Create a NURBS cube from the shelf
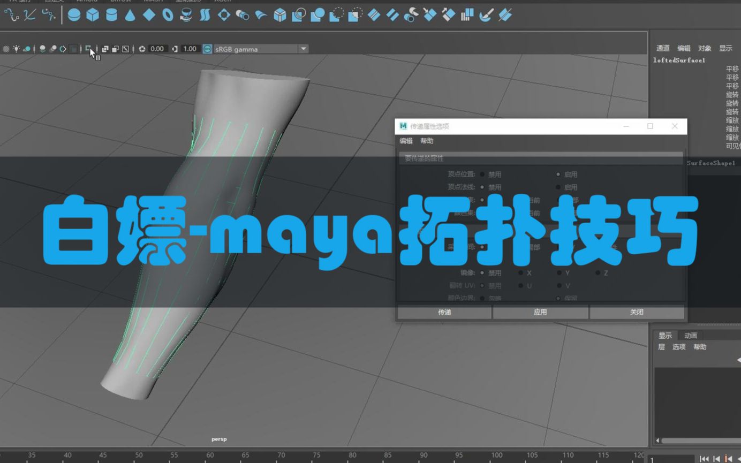The image size is (741, 463). [93, 15]
